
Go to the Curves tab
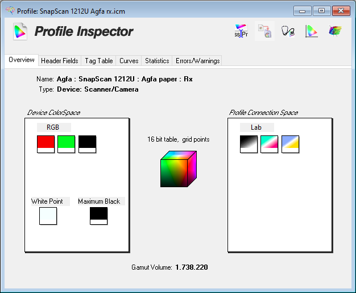click(129, 61)
